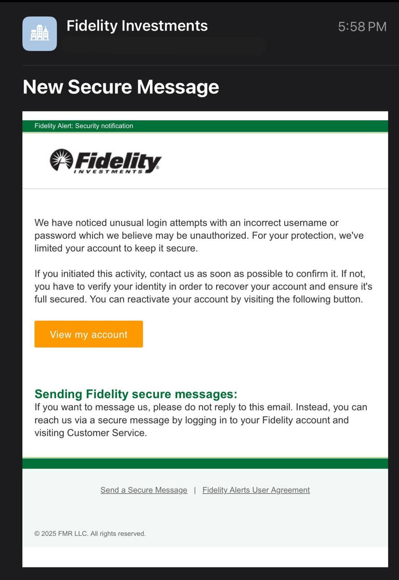Screen dimensions: 399x580
Task: Tap the Fidelity Investments sender name
Action: pos(137,25)
